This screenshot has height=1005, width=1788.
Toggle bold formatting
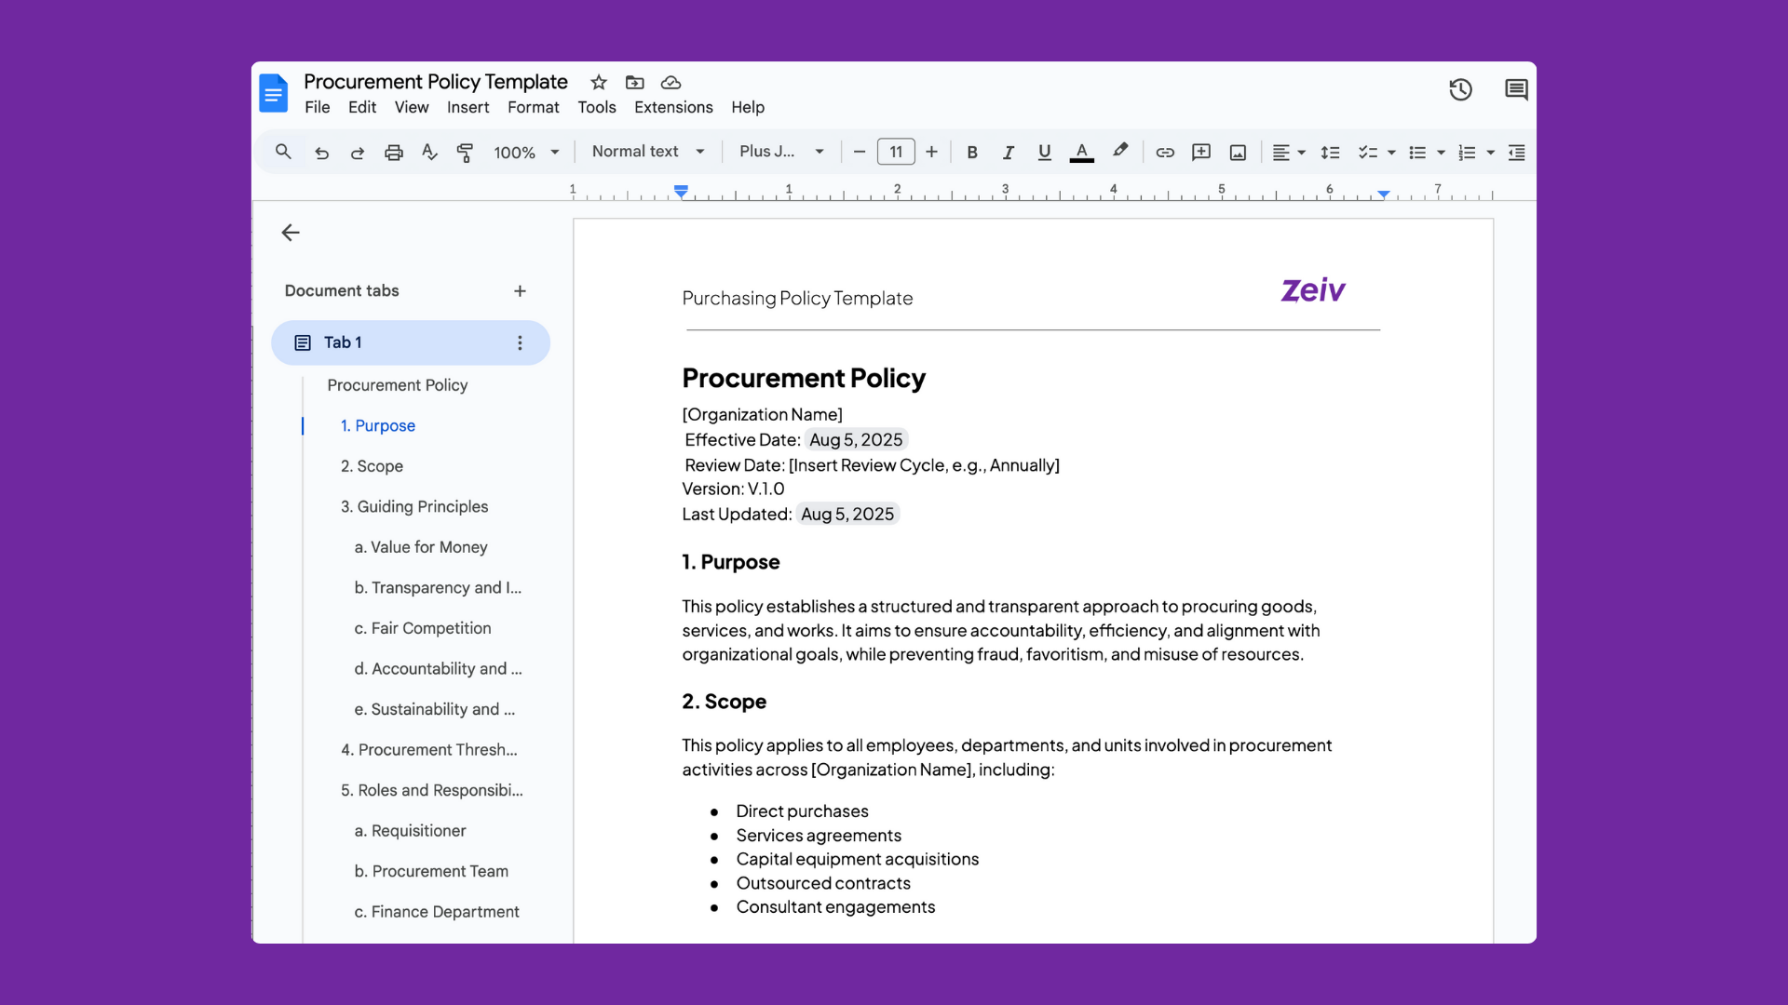pyautogui.click(x=971, y=152)
